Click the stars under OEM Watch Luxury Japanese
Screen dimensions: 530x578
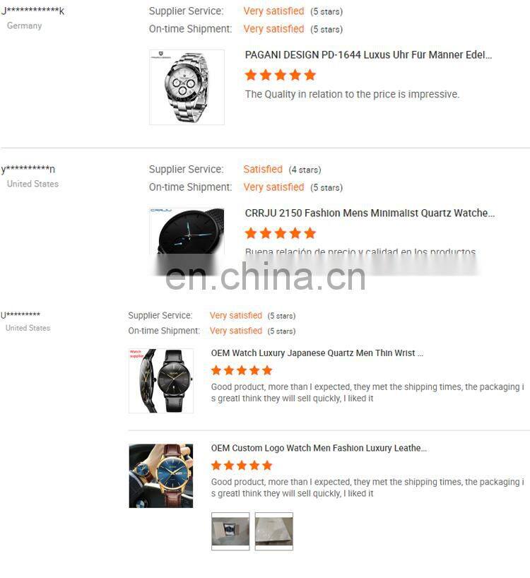click(242, 370)
